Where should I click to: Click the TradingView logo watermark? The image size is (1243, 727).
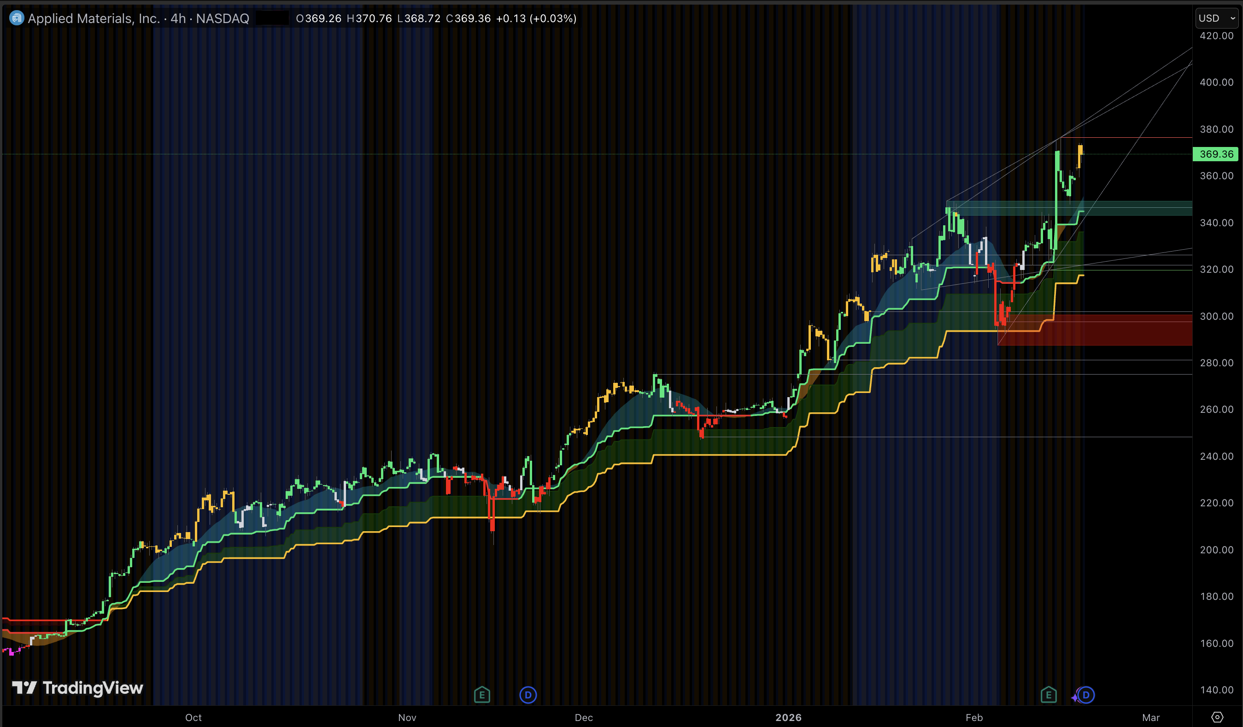(x=79, y=688)
